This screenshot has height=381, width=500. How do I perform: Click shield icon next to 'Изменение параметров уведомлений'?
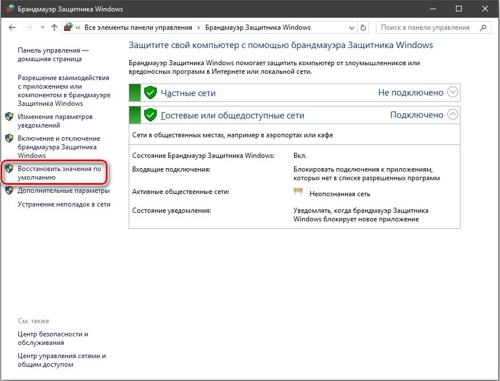(9, 117)
